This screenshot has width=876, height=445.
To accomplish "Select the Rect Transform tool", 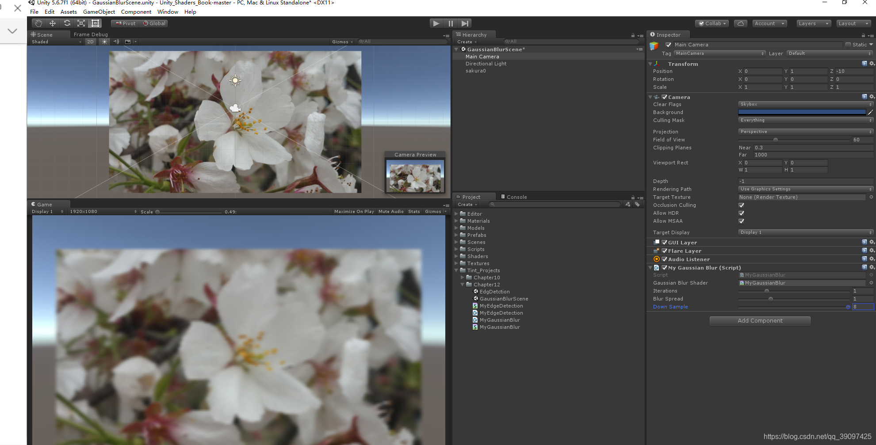I will tap(95, 23).
